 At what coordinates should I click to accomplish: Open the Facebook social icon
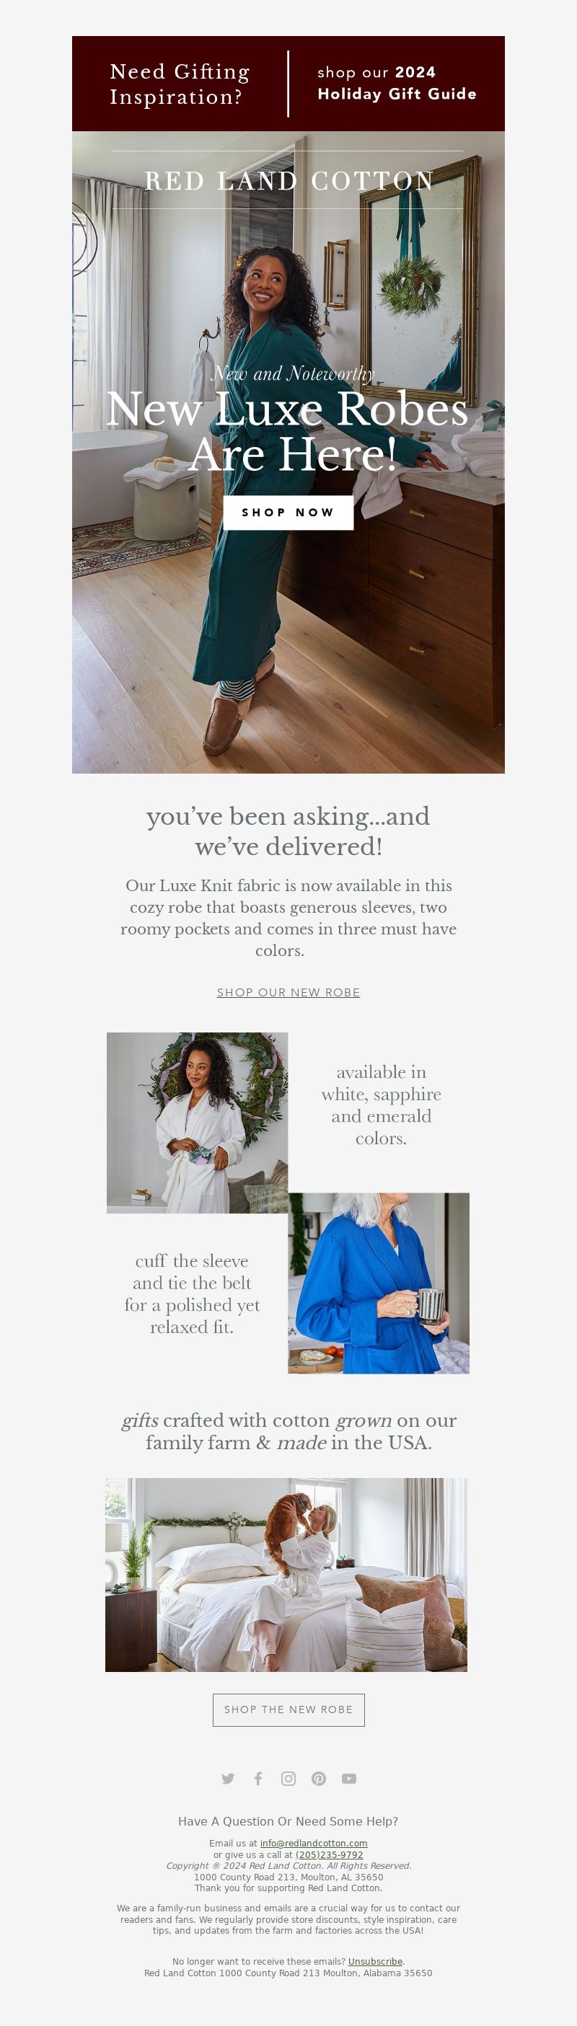click(x=258, y=1778)
